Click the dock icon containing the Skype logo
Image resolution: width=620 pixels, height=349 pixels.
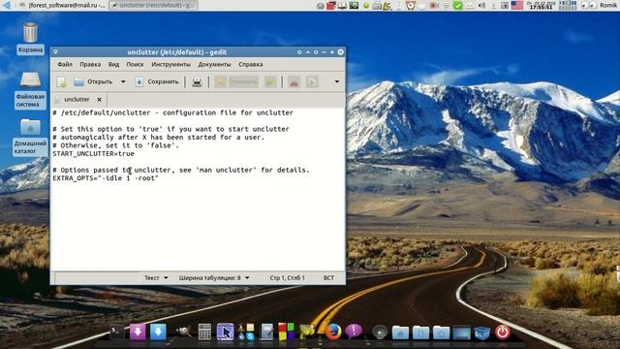point(246,332)
